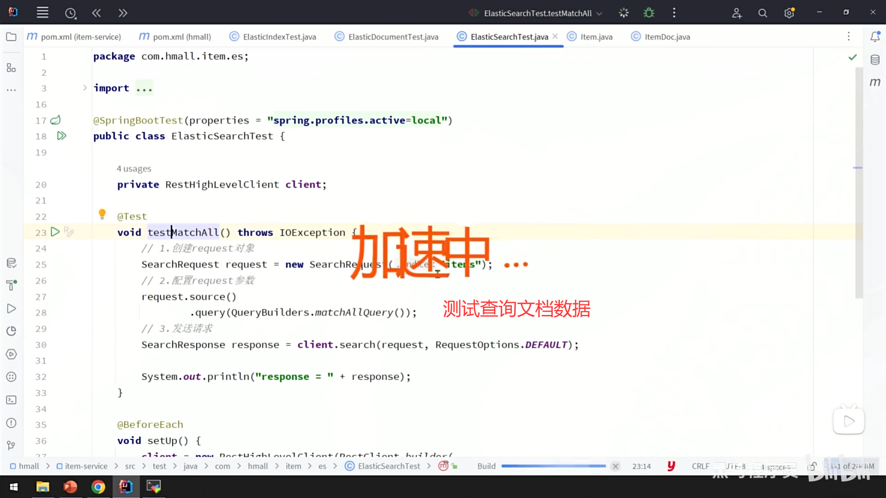This screenshot has height=498, width=886.
Task: Click the CRLF line separator widget
Action: pos(700,466)
